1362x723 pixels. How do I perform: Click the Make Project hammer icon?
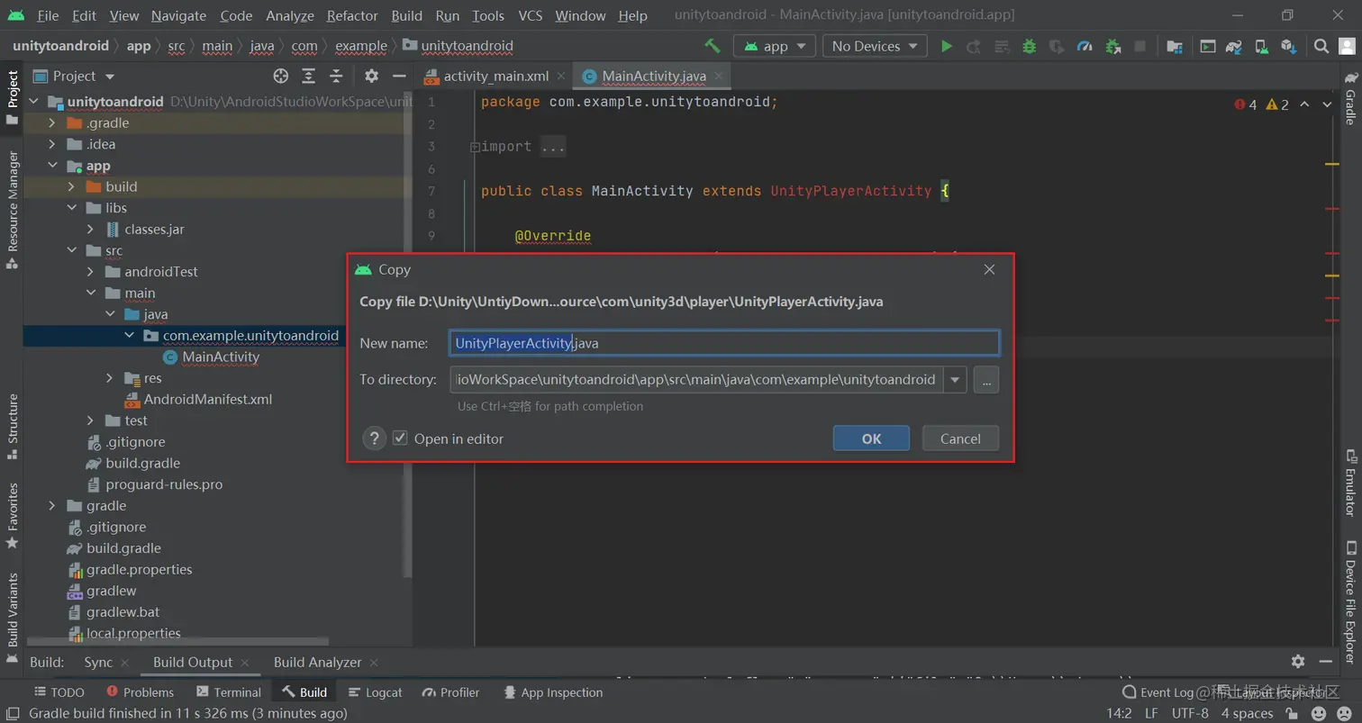coord(712,46)
